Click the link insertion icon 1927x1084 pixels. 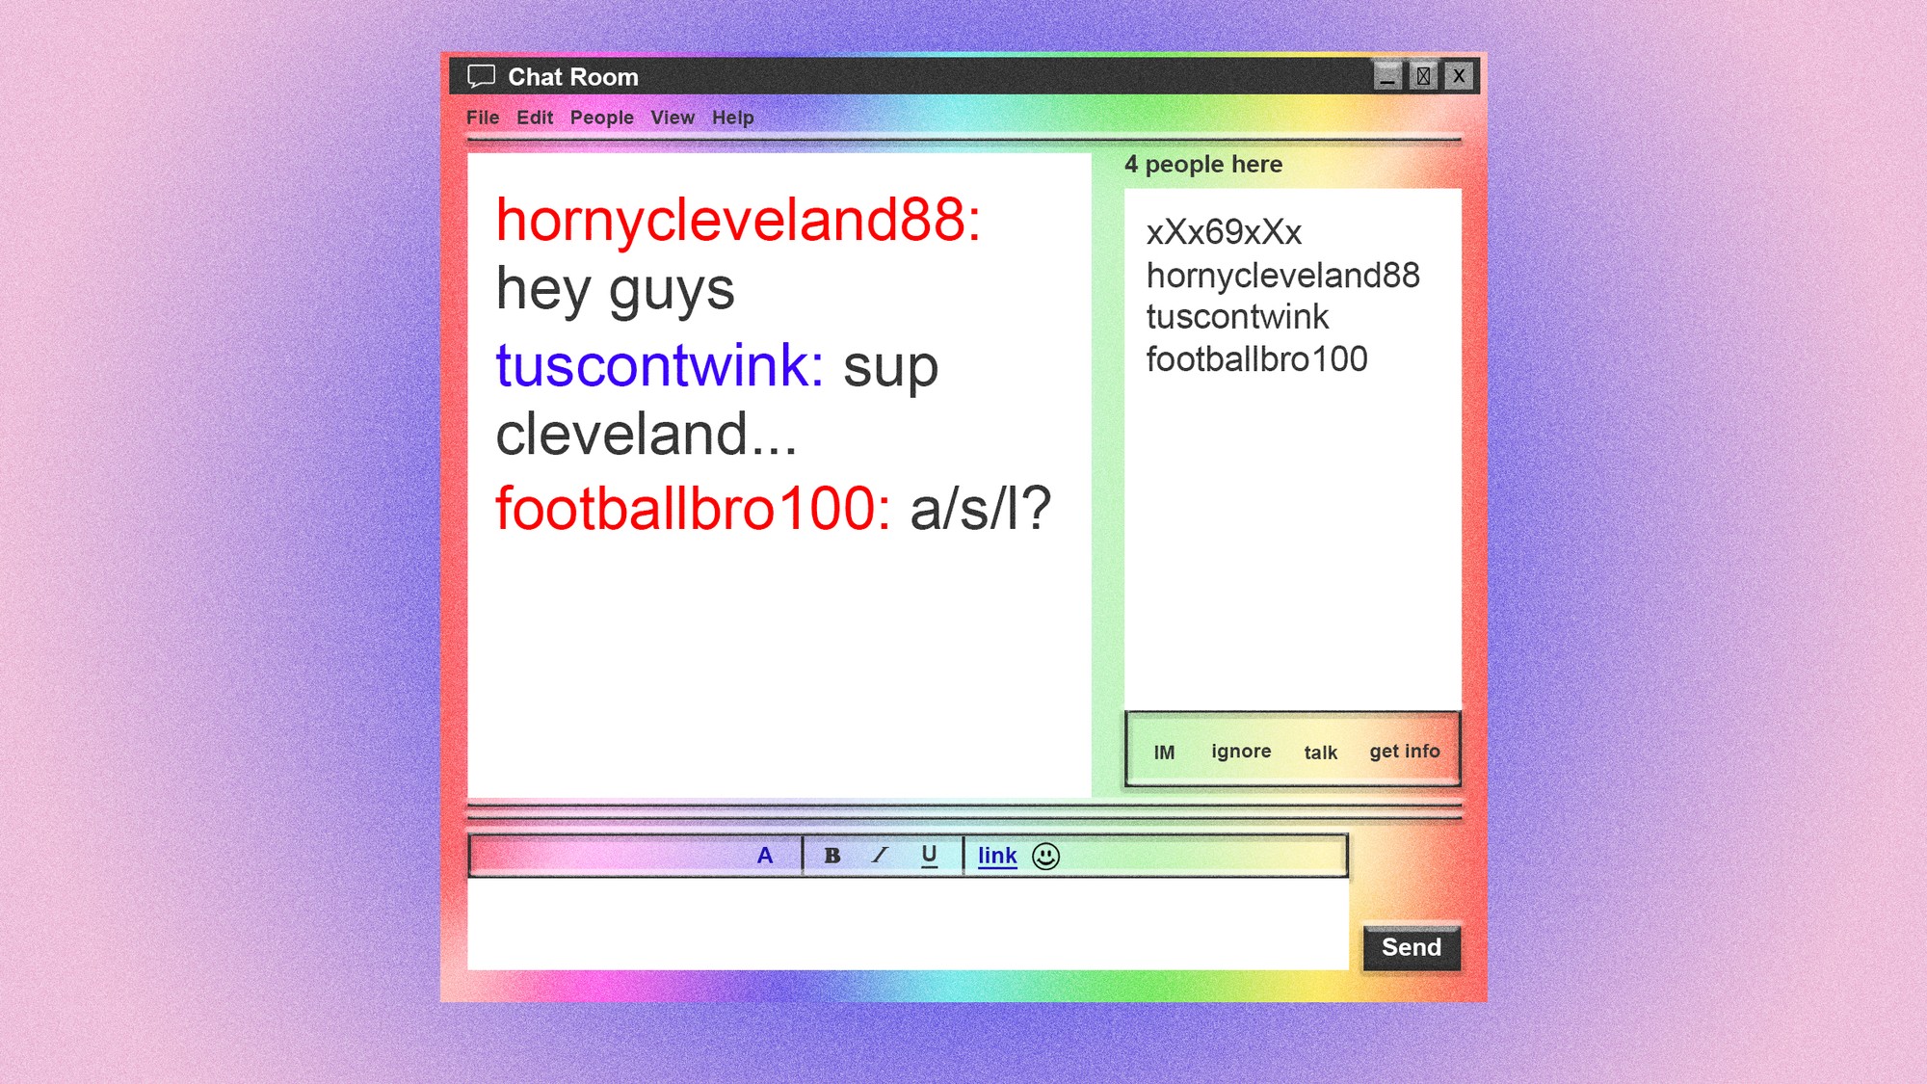(998, 855)
